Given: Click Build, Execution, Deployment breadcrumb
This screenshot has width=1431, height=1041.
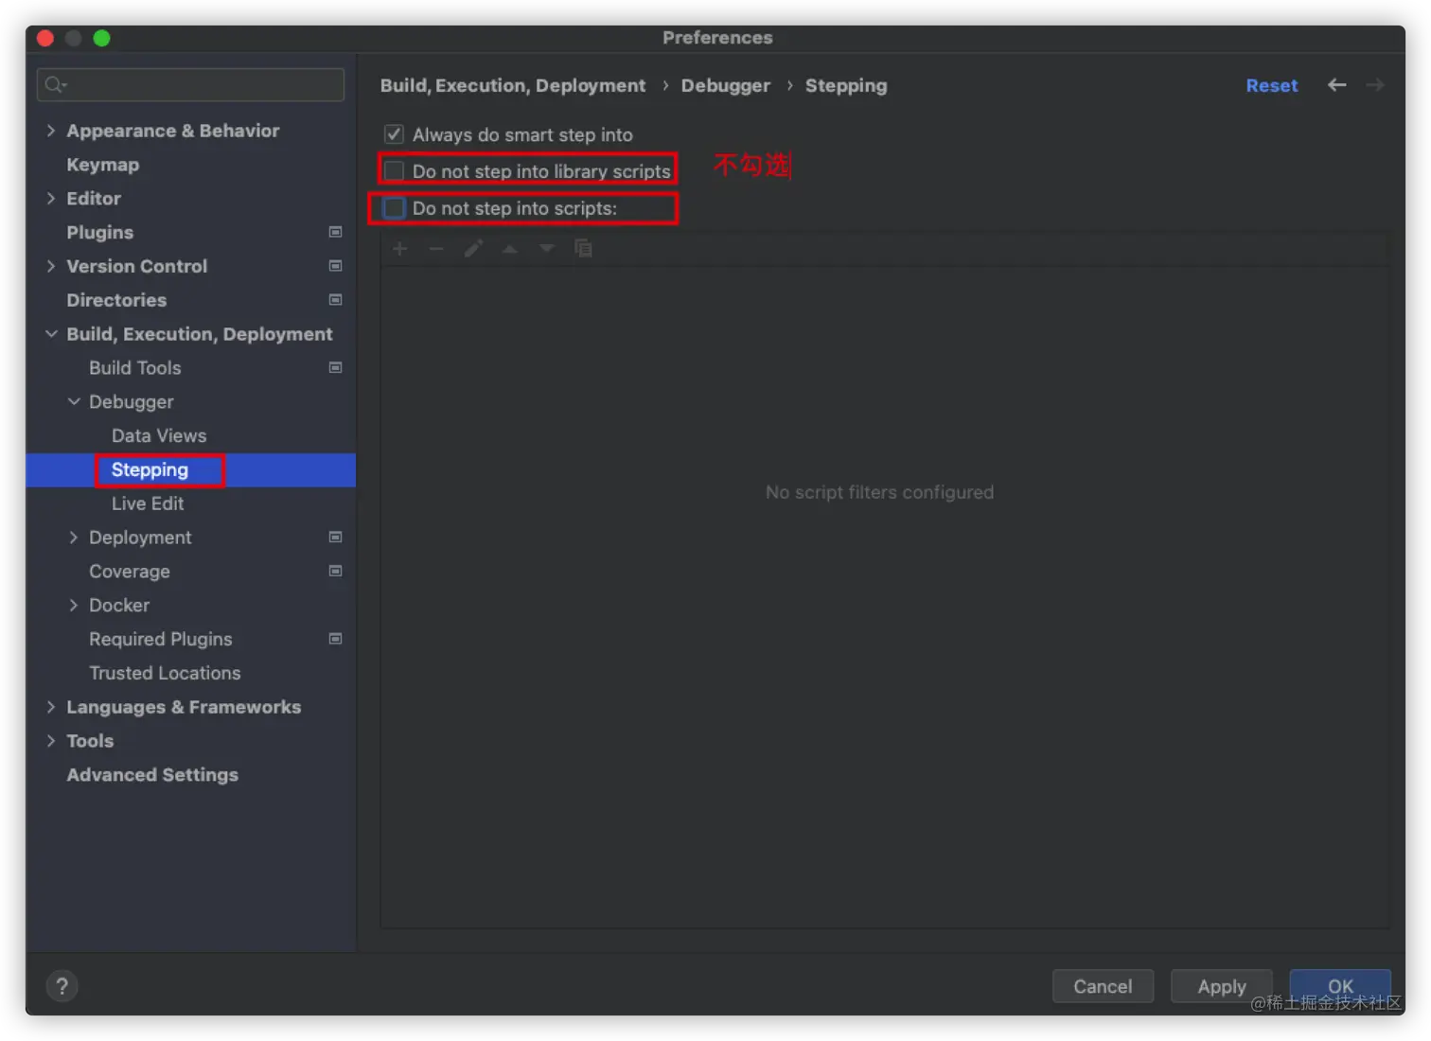Looking at the screenshot, I should coord(513,85).
